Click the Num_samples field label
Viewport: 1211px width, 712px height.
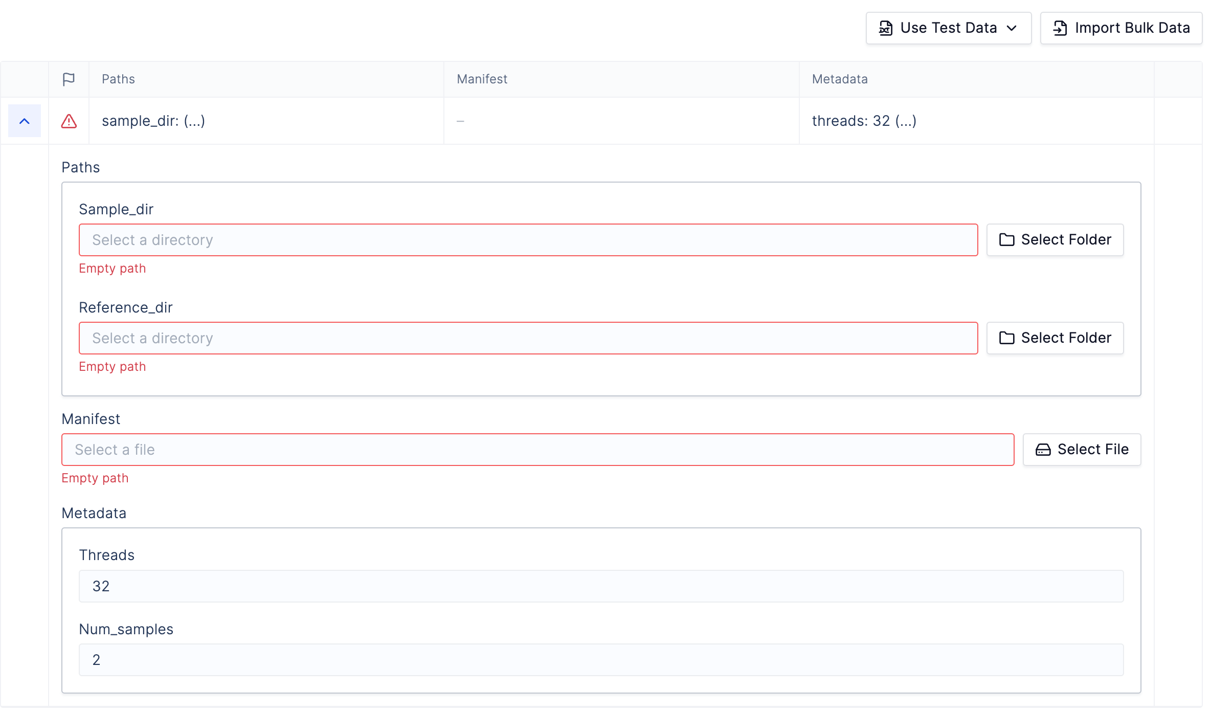[x=126, y=629]
